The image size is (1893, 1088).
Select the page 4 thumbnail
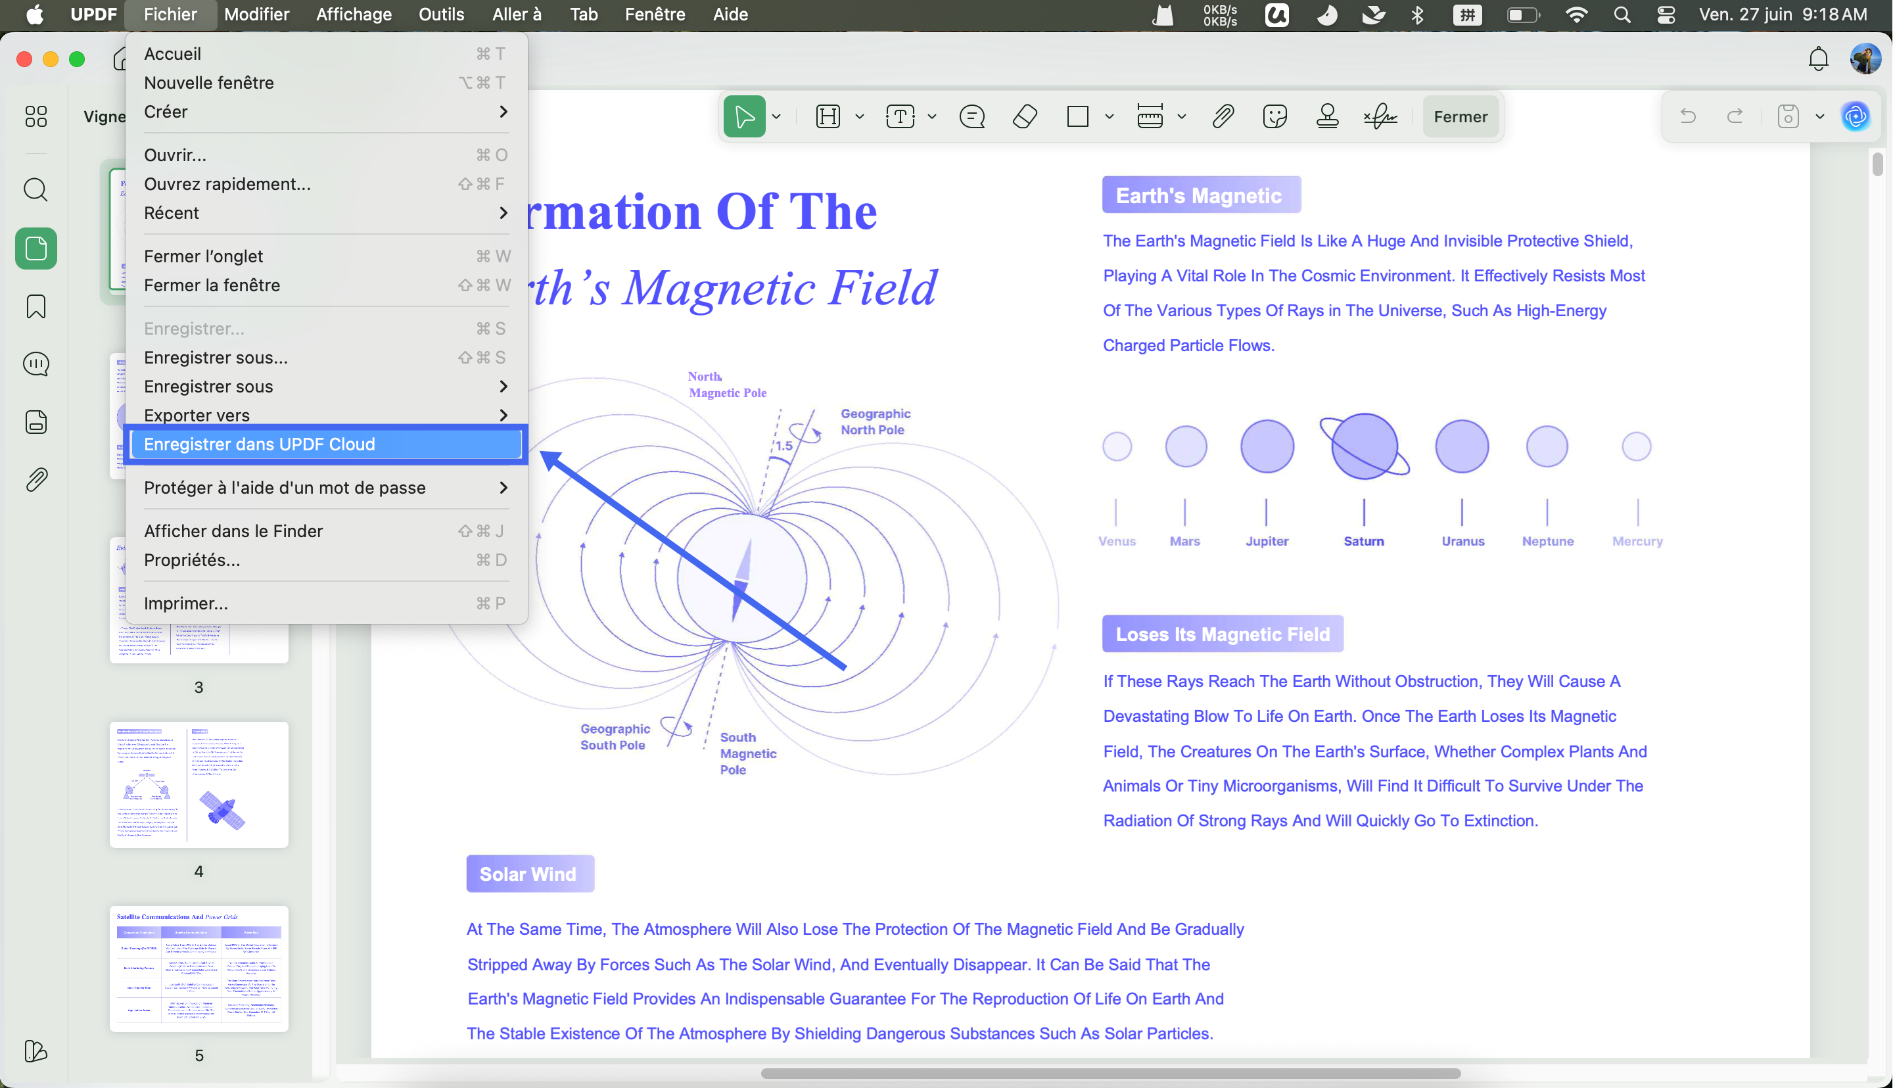click(199, 785)
